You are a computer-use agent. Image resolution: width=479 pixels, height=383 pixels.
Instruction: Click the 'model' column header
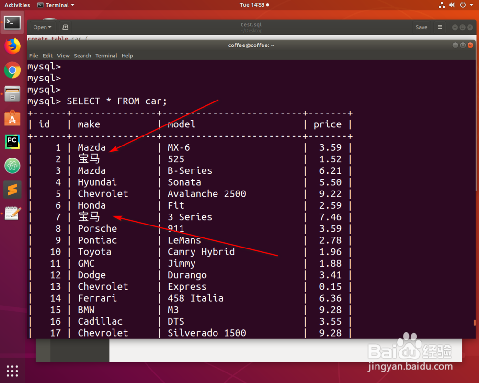coord(182,124)
